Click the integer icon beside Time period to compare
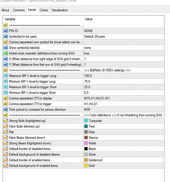 pos(6,109)
